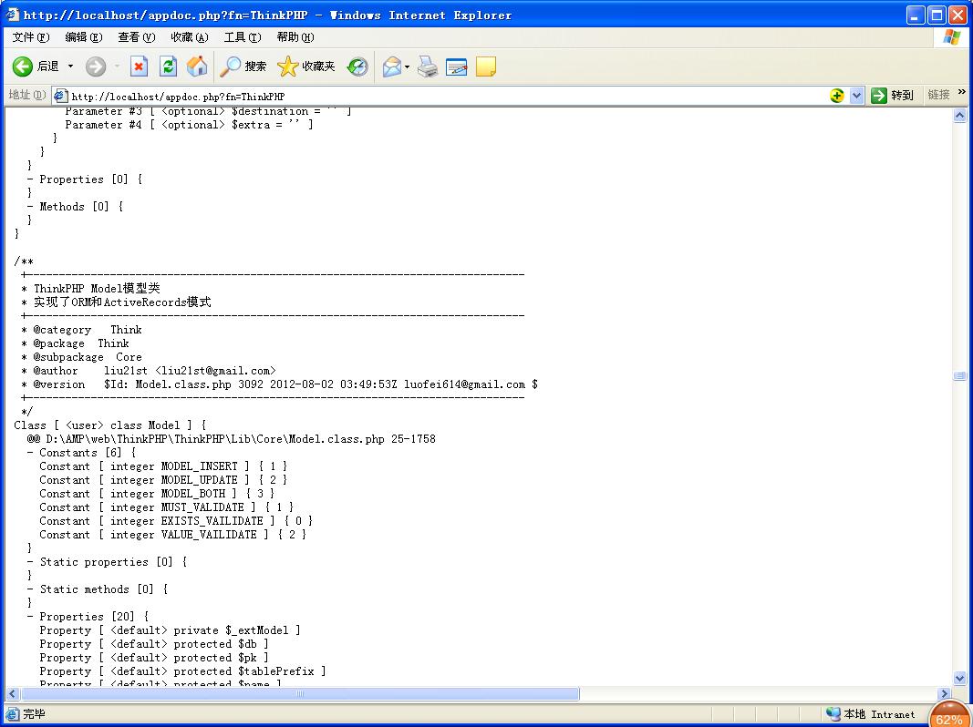973x727 pixels.
Task: Click the line '实现了ORM和ActiveRecords模式'
Action: point(122,302)
